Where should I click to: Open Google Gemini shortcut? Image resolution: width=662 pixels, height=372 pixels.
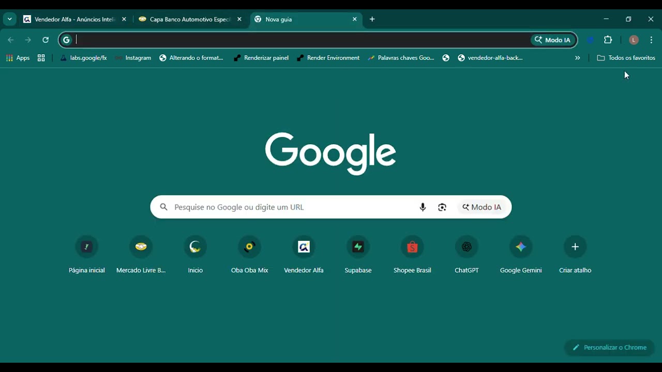pyautogui.click(x=521, y=254)
